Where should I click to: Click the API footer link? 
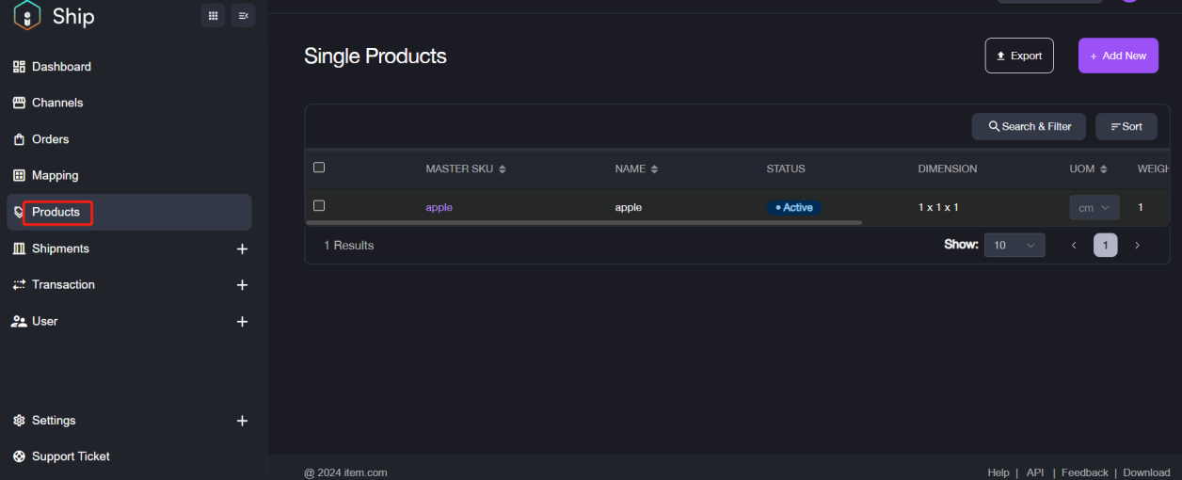(1035, 472)
